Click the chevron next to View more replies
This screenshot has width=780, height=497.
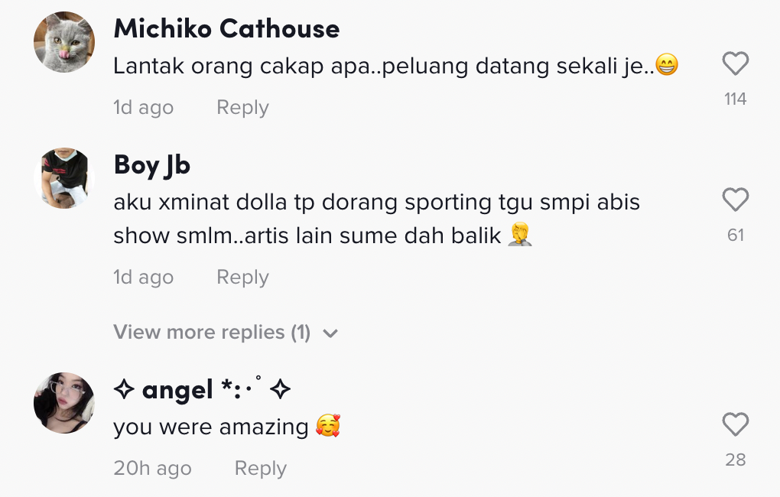(x=330, y=333)
